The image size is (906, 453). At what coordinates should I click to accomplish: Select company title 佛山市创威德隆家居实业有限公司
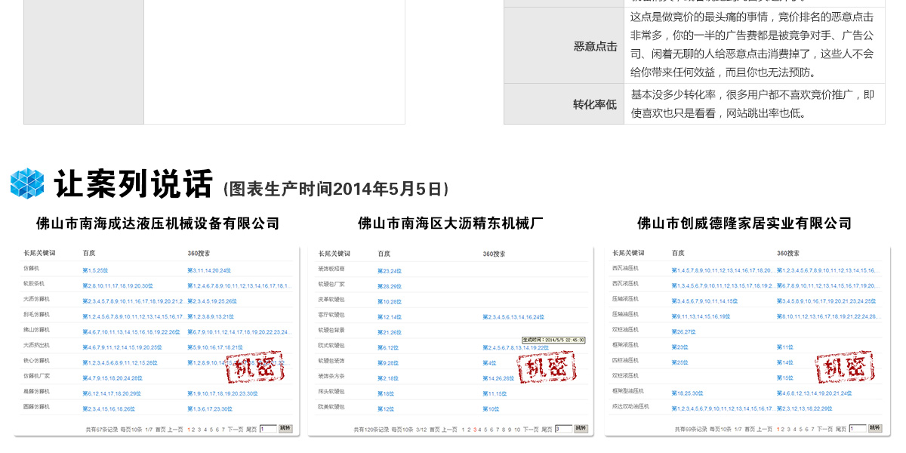(744, 223)
